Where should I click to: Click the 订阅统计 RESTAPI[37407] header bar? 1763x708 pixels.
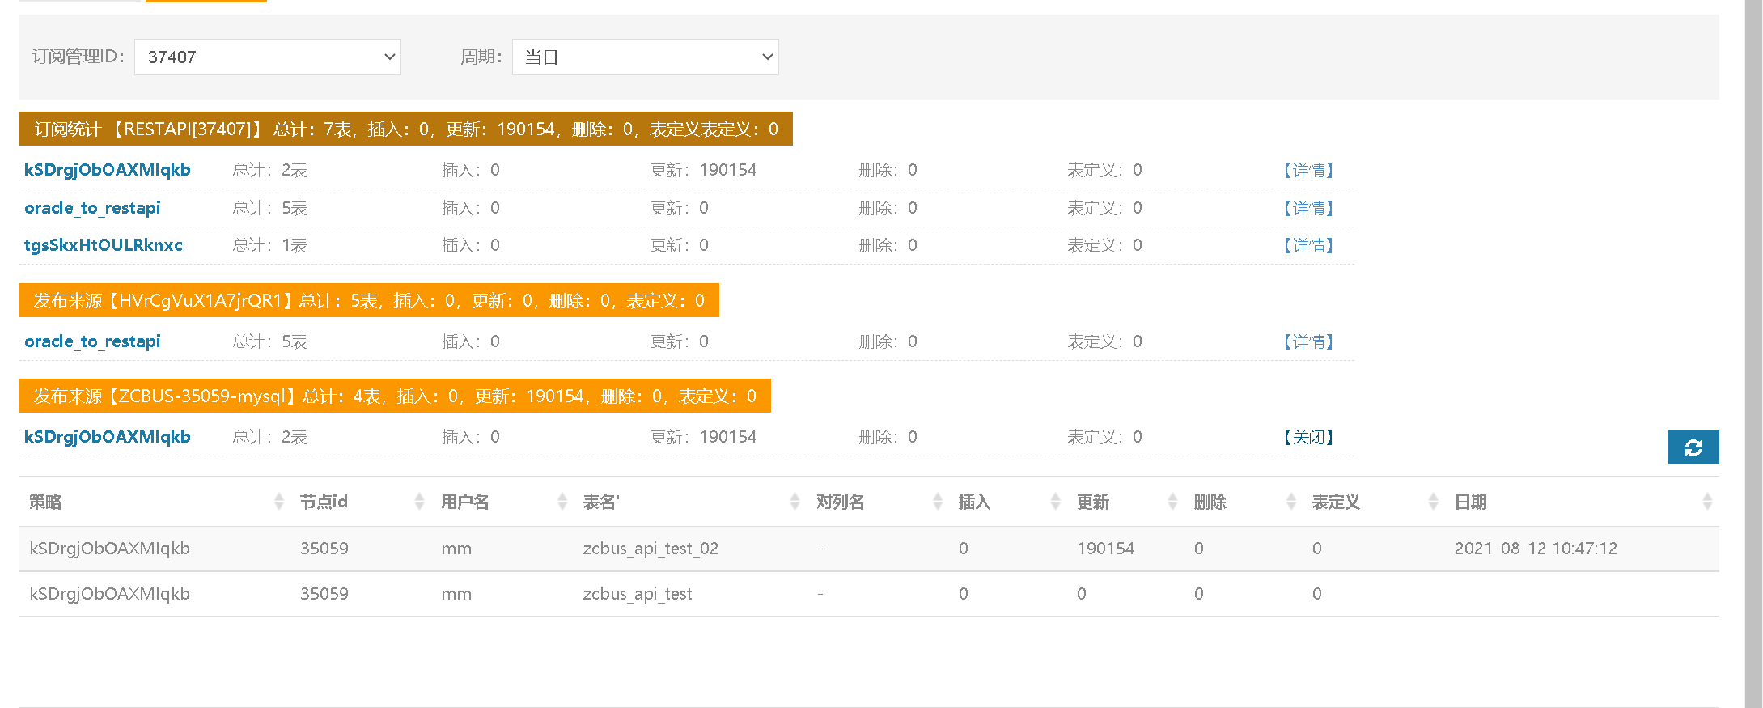(x=405, y=129)
